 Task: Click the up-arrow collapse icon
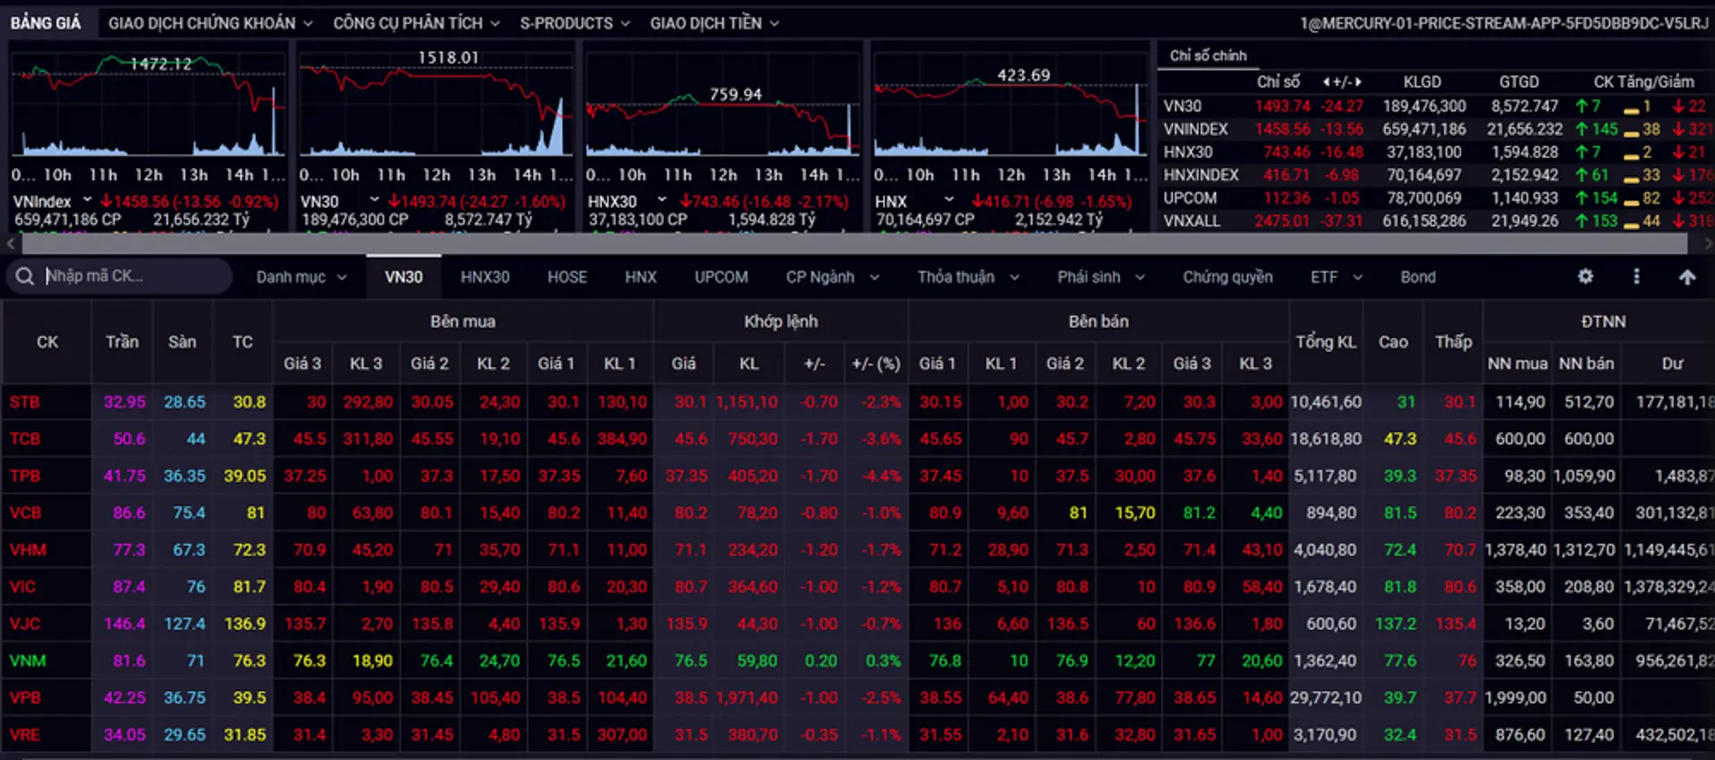1686,277
